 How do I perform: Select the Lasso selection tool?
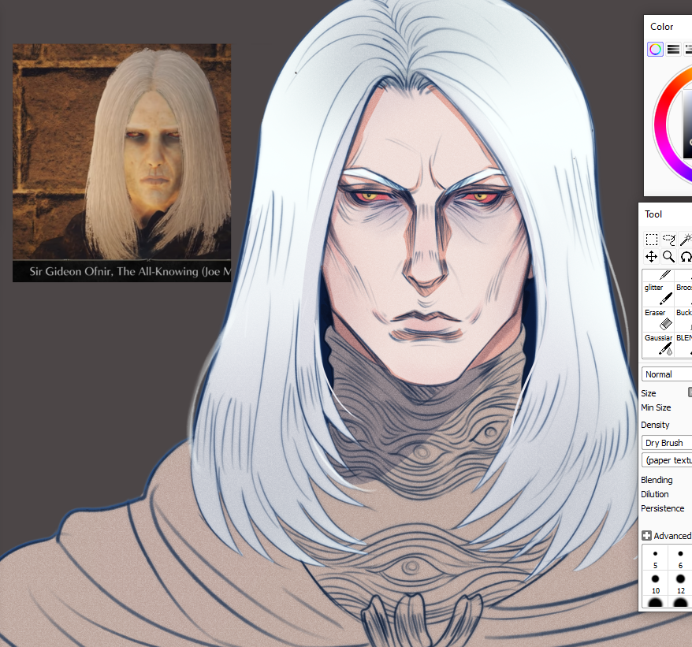coord(669,240)
